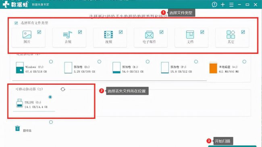Uncheck the 文档 checkbox

point(202,32)
